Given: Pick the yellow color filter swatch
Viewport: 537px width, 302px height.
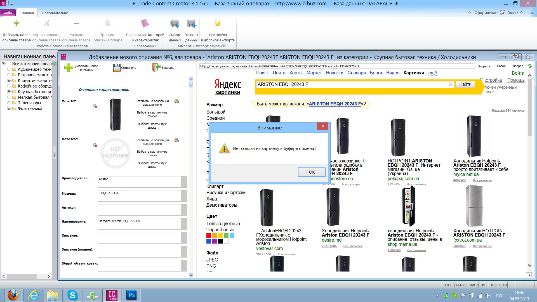Looking at the screenshot, I should point(220,235).
